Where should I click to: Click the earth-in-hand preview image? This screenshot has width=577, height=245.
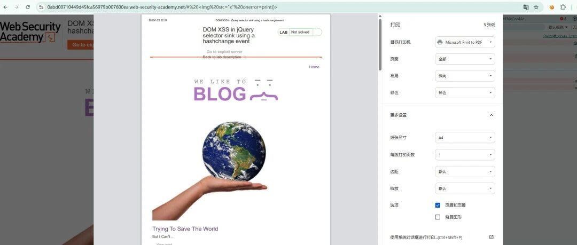tap(210, 171)
